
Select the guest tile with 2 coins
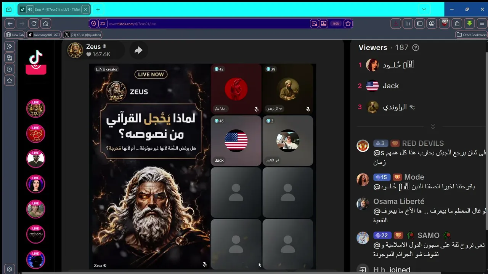[x=288, y=141]
